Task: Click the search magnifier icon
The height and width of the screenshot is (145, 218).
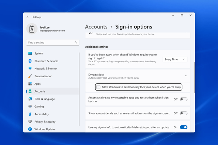Action: pos(76,42)
